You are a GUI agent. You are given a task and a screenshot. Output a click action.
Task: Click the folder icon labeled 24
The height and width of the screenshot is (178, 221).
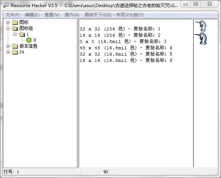(15, 52)
